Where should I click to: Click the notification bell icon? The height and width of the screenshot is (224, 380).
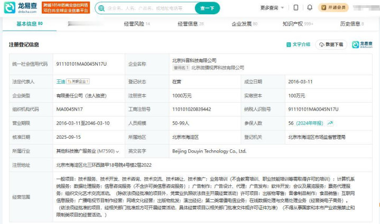[310, 8]
